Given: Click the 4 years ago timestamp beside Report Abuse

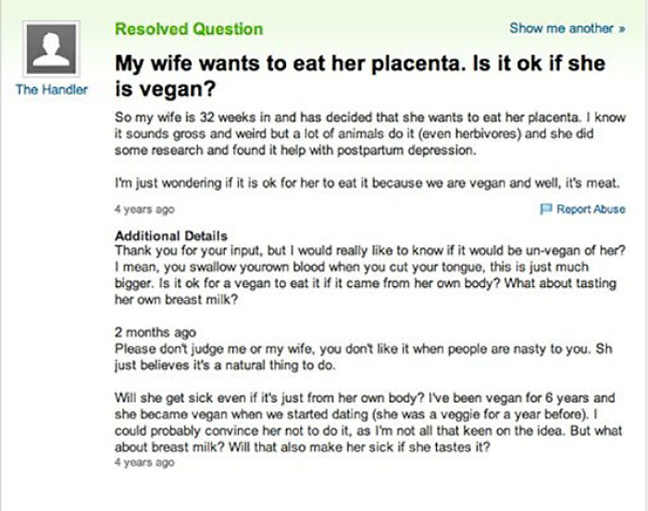Looking at the screenshot, I should click(x=144, y=209).
